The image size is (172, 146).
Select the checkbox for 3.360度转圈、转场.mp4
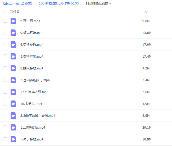point(5,115)
